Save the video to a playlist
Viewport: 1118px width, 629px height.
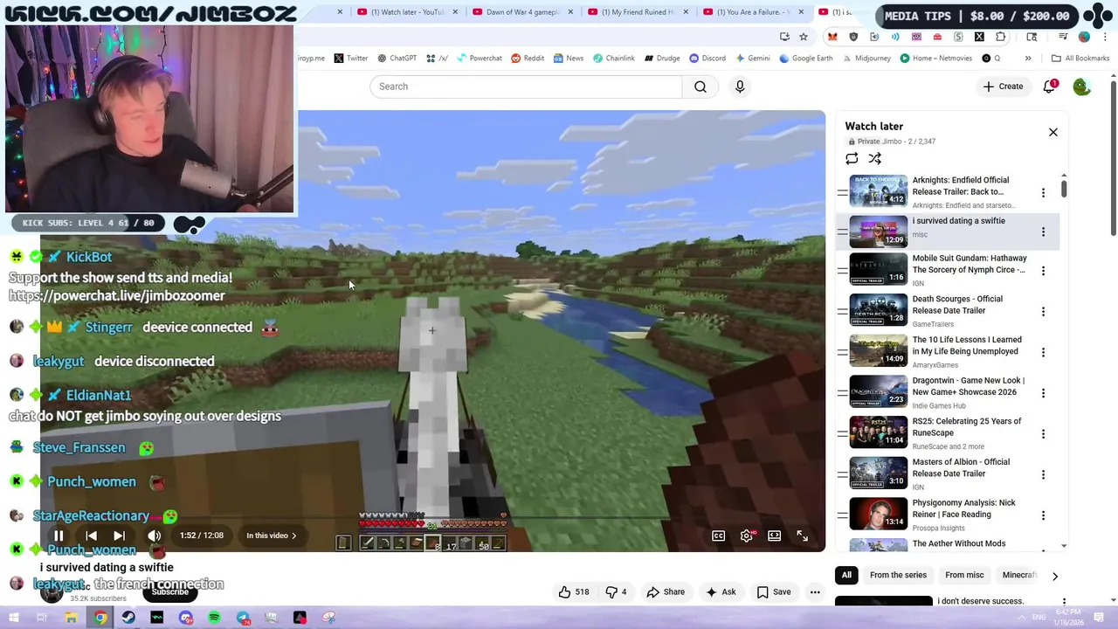[x=774, y=591]
